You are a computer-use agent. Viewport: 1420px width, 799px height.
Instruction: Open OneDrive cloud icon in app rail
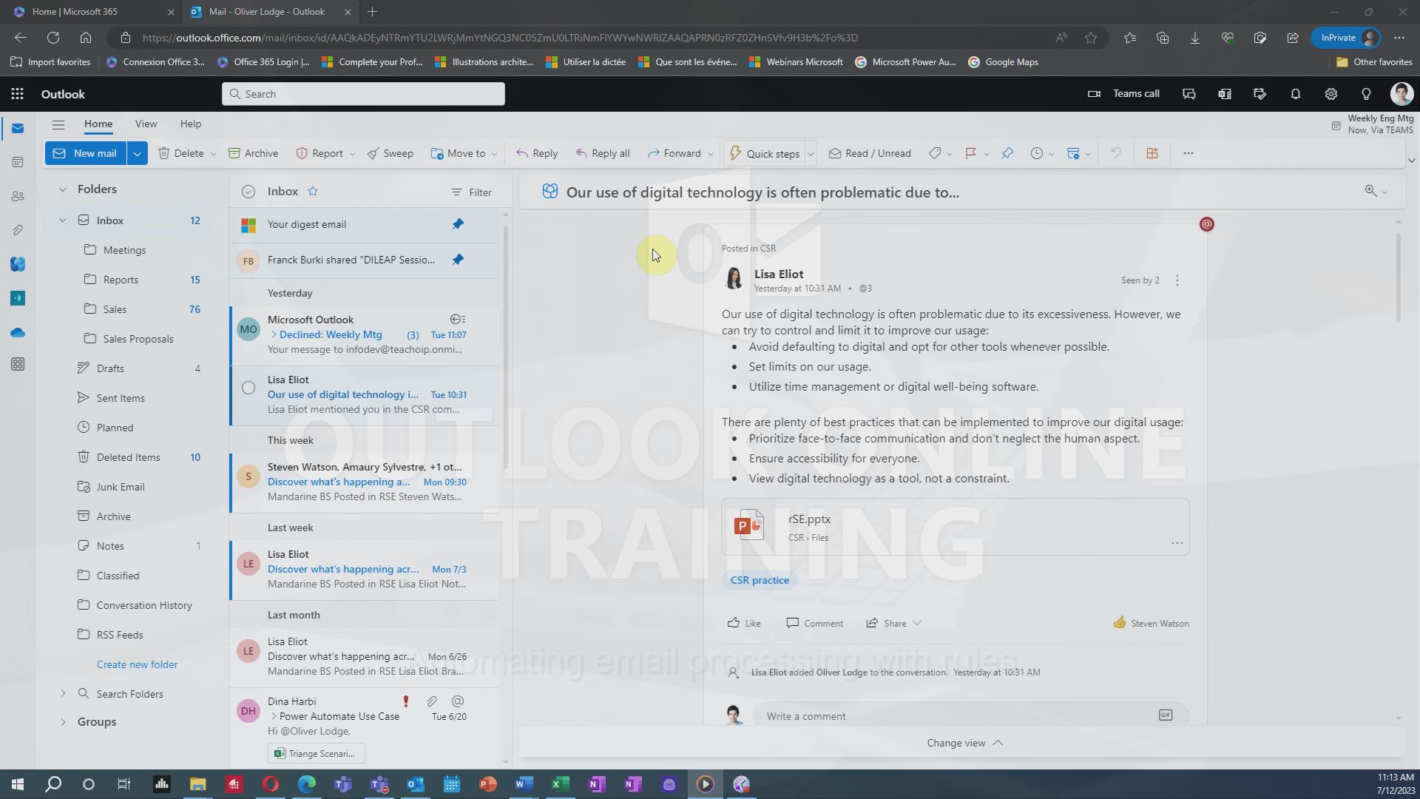point(18,332)
